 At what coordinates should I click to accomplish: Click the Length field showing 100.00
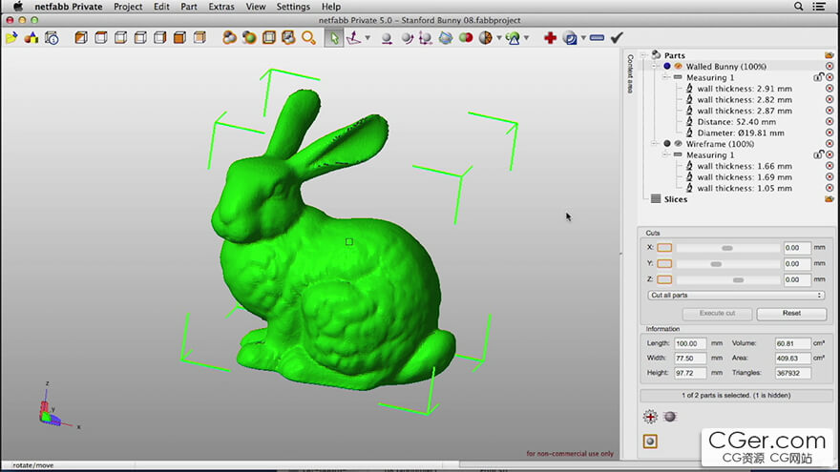pos(690,343)
